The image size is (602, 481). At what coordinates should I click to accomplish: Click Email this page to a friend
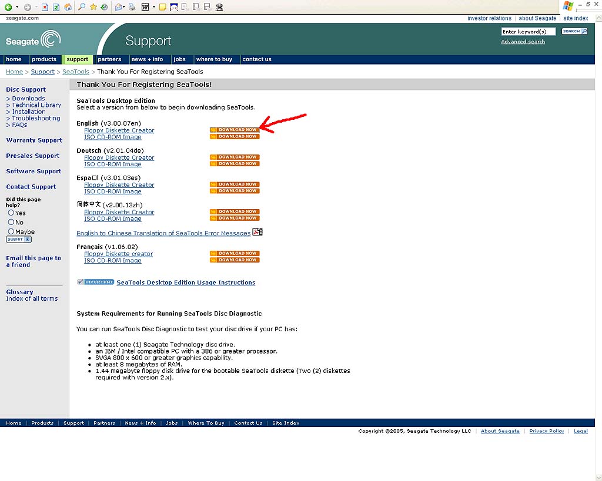(x=34, y=261)
